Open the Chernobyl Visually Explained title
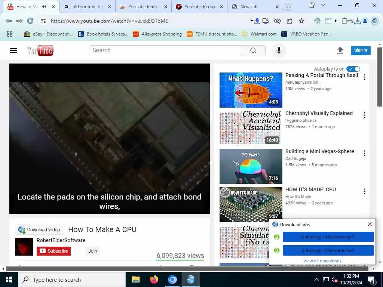 [319, 113]
